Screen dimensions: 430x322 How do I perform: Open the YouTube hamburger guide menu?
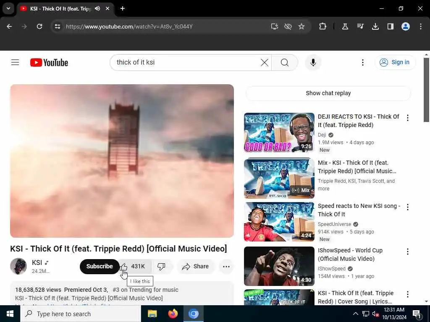[15, 62]
